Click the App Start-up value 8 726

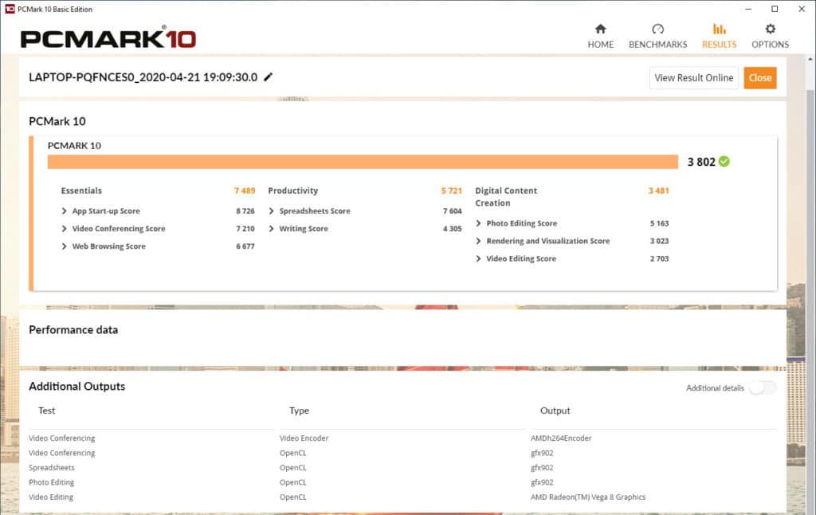click(245, 211)
